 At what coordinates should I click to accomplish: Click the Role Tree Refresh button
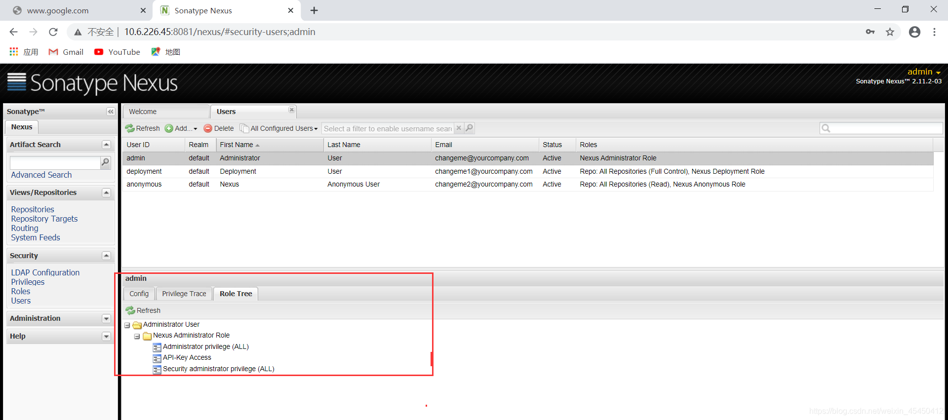coord(143,310)
